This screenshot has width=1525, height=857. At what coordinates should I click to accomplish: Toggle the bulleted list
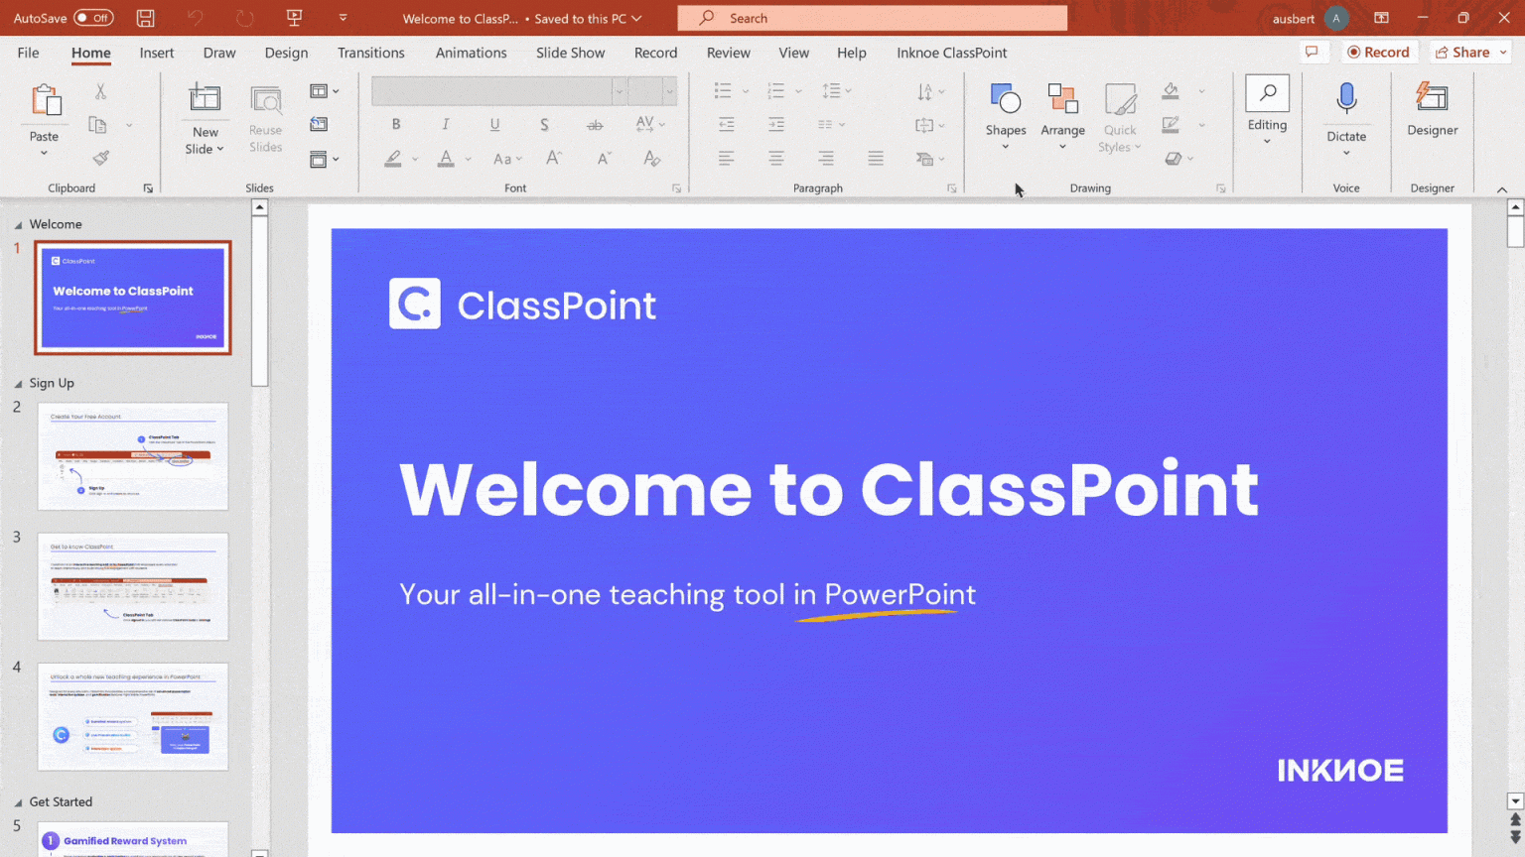click(x=723, y=90)
